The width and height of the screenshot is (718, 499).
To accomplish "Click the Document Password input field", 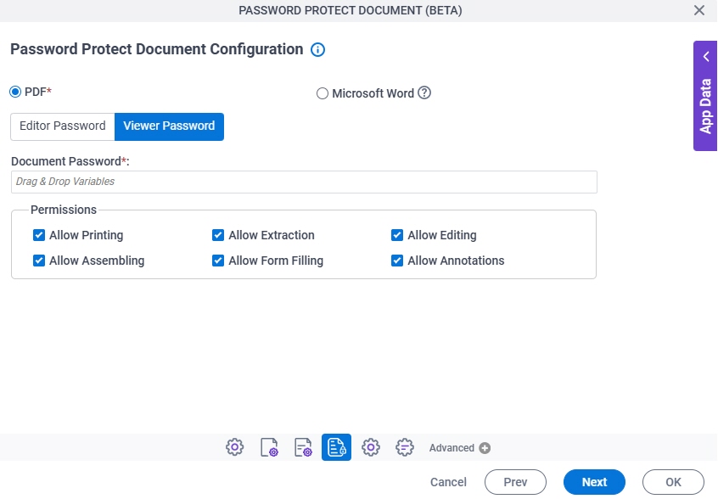I will 304,182.
